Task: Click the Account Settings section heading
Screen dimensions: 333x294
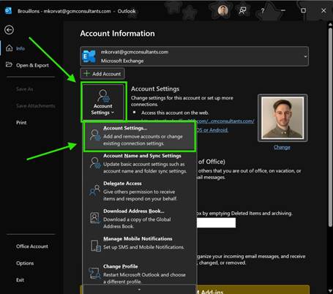Action: tap(155, 88)
